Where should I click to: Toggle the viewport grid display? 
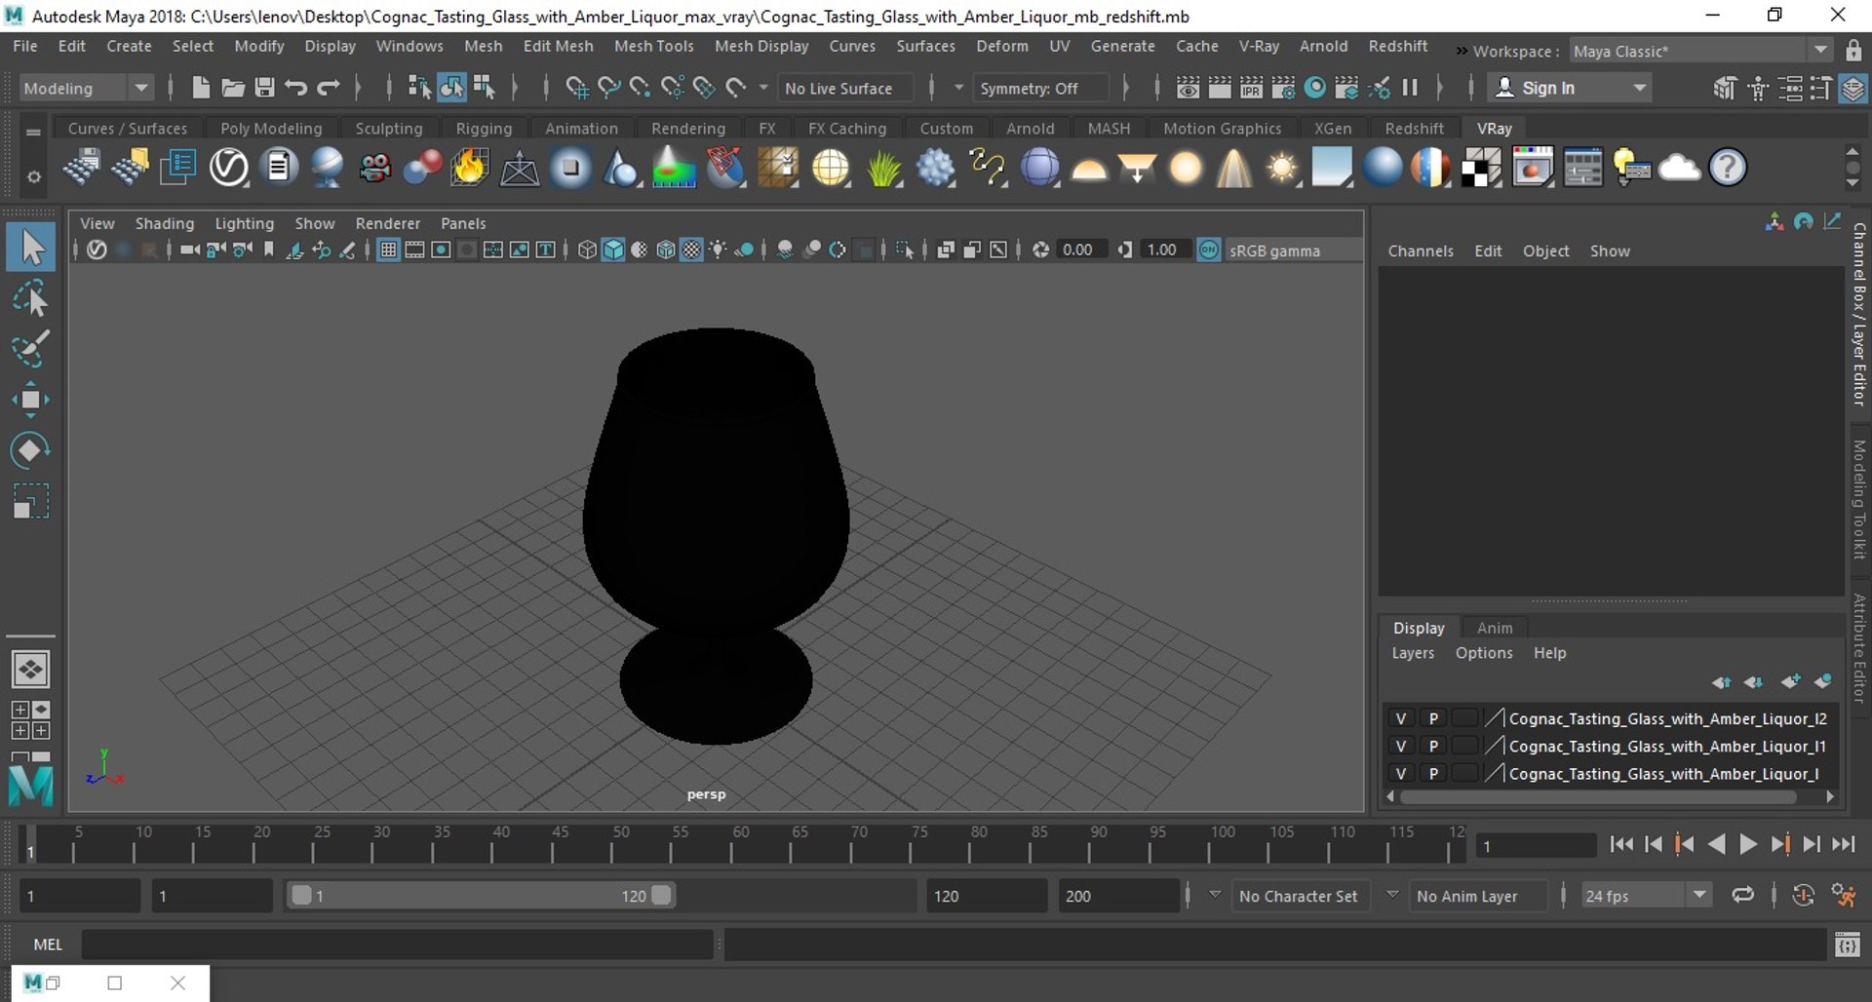388,250
